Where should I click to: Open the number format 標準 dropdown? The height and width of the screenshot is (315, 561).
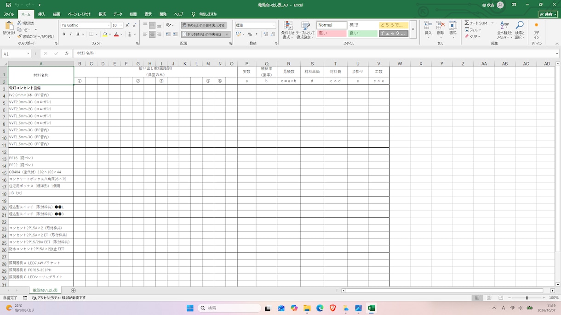pos(274,25)
